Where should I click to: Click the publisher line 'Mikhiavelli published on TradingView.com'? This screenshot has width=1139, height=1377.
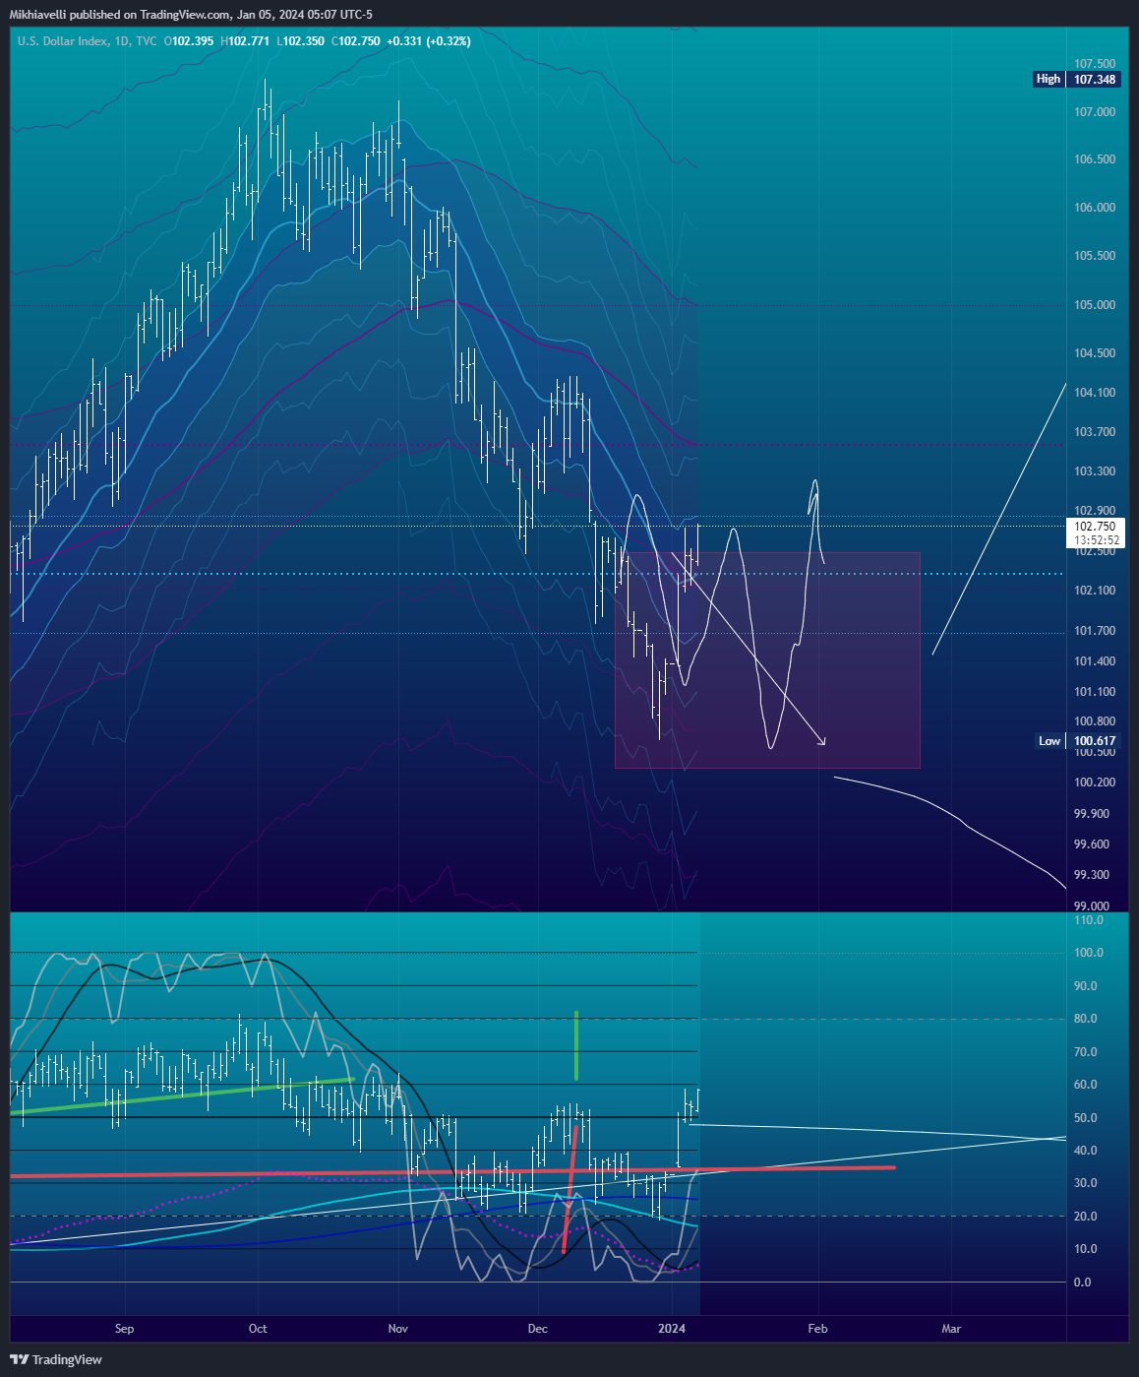click(x=121, y=15)
